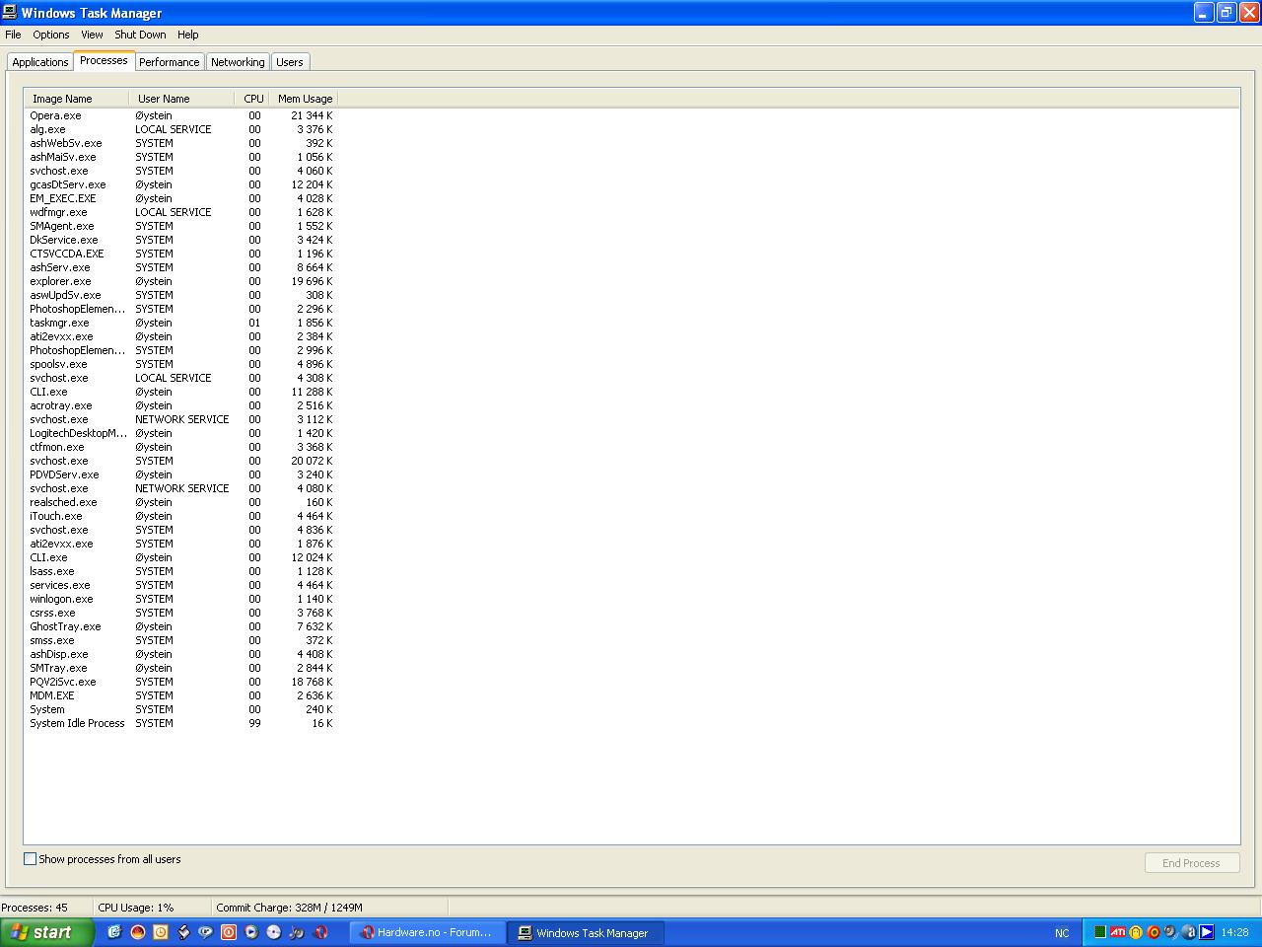
Task: Click the NC language indicator on taskbar
Action: click(1062, 933)
